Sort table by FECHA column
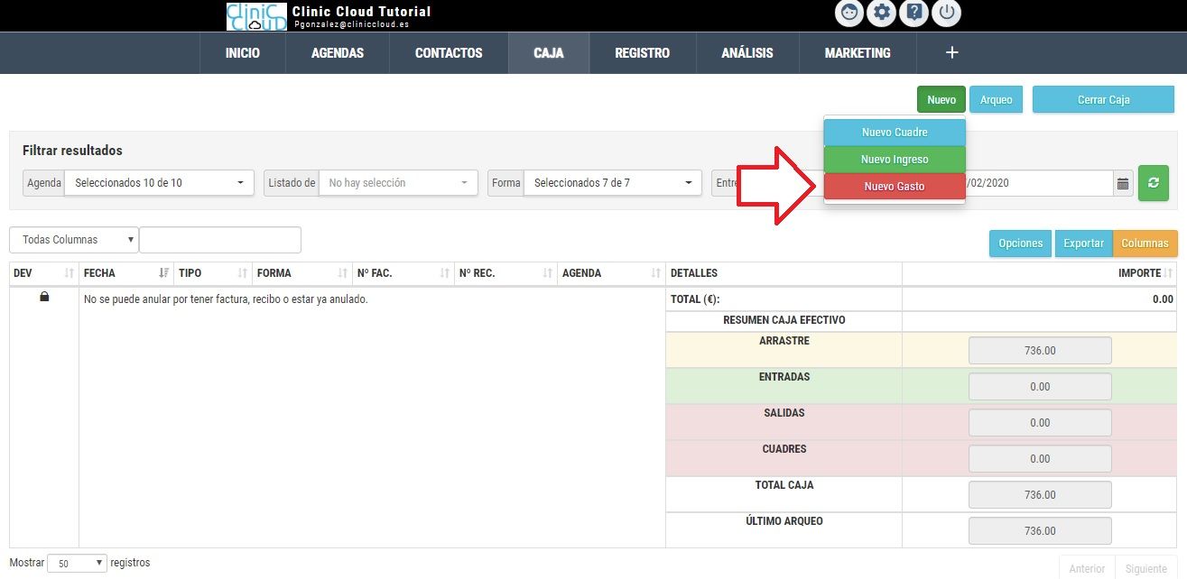Viewport: 1187px width, 579px height. (125, 273)
